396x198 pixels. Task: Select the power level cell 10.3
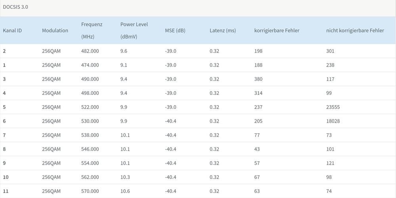125,177
